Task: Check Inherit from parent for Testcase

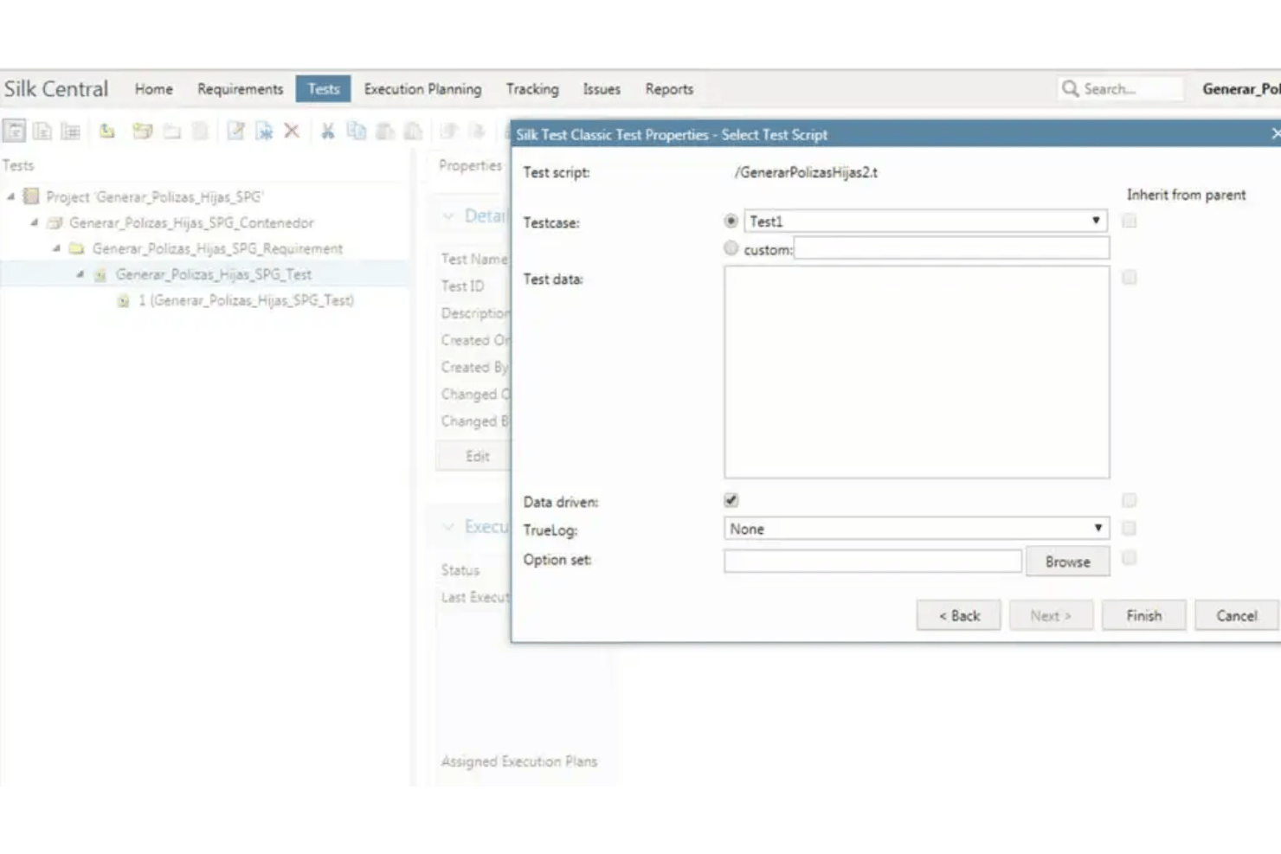Action: [1129, 222]
